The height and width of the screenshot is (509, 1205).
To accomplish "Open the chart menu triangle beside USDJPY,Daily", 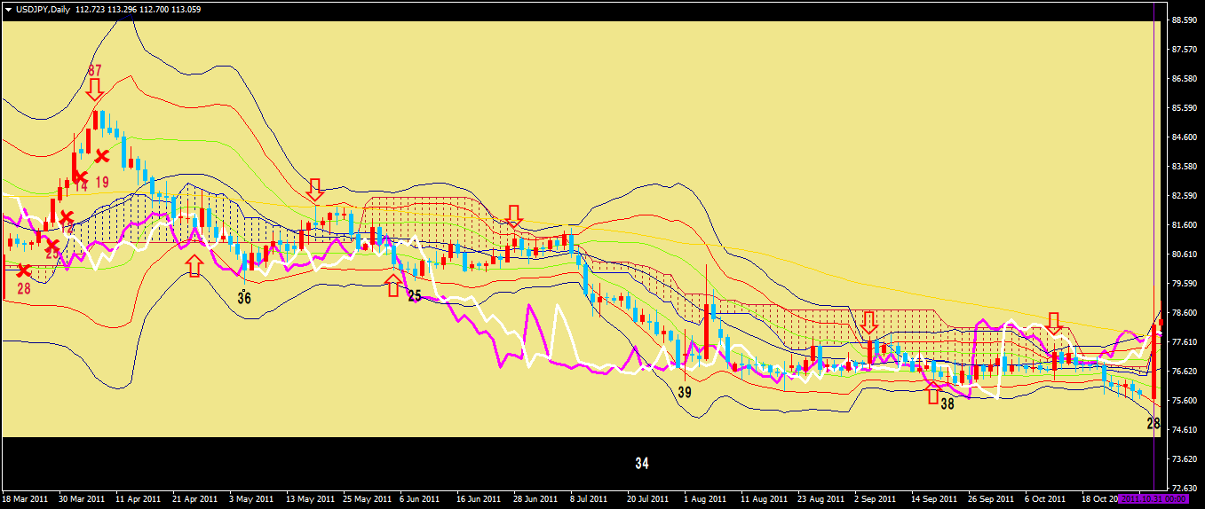I will coord(8,9).
